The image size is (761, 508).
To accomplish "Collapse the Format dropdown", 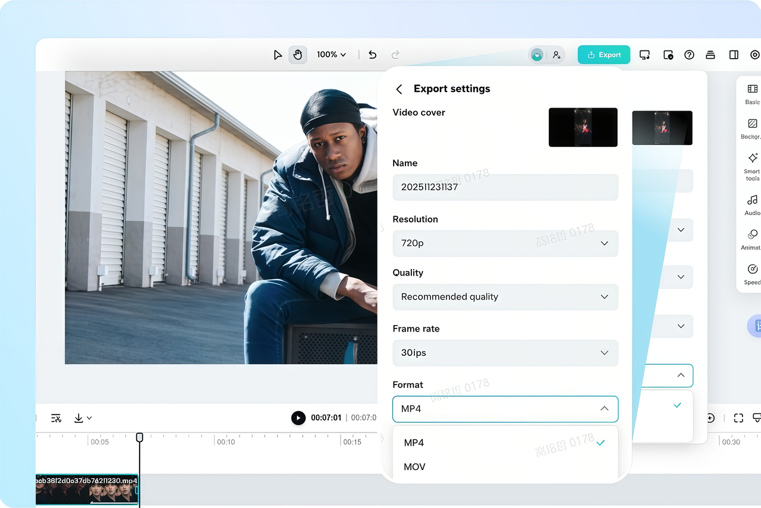I will 604,409.
